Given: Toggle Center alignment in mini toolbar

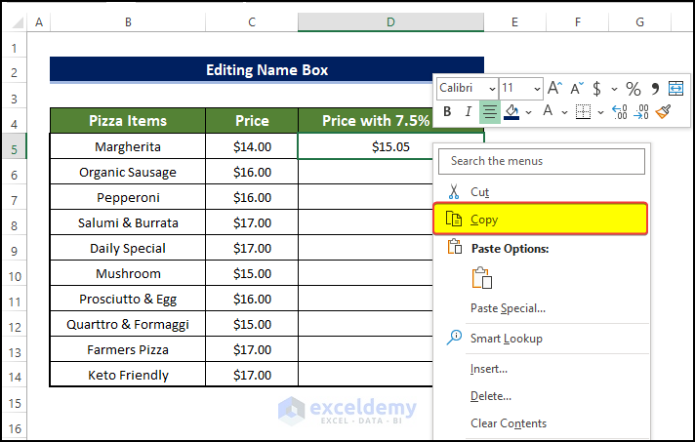Looking at the screenshot, I should [490, 111].
